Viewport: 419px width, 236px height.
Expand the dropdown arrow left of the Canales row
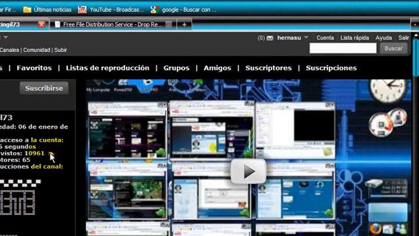point(6,37)
